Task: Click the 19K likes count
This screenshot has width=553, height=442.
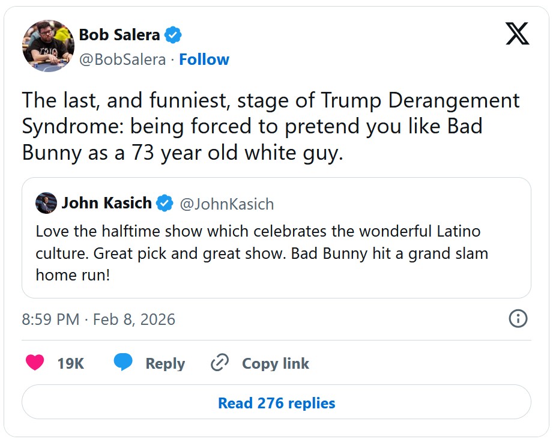Action: 70,363
